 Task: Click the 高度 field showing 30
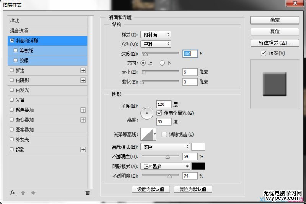pyautogui.click(x=164, y=122)
